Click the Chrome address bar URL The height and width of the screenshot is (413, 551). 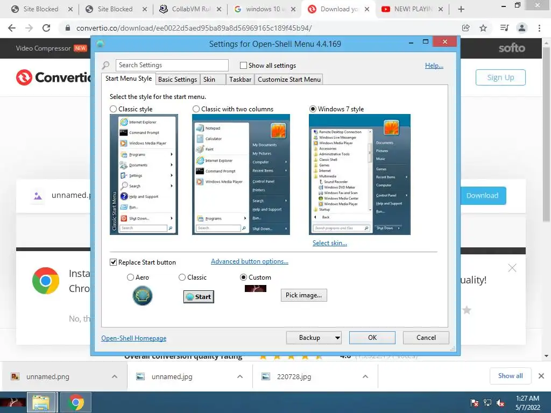pyautogui.click(x=194, y=28)
